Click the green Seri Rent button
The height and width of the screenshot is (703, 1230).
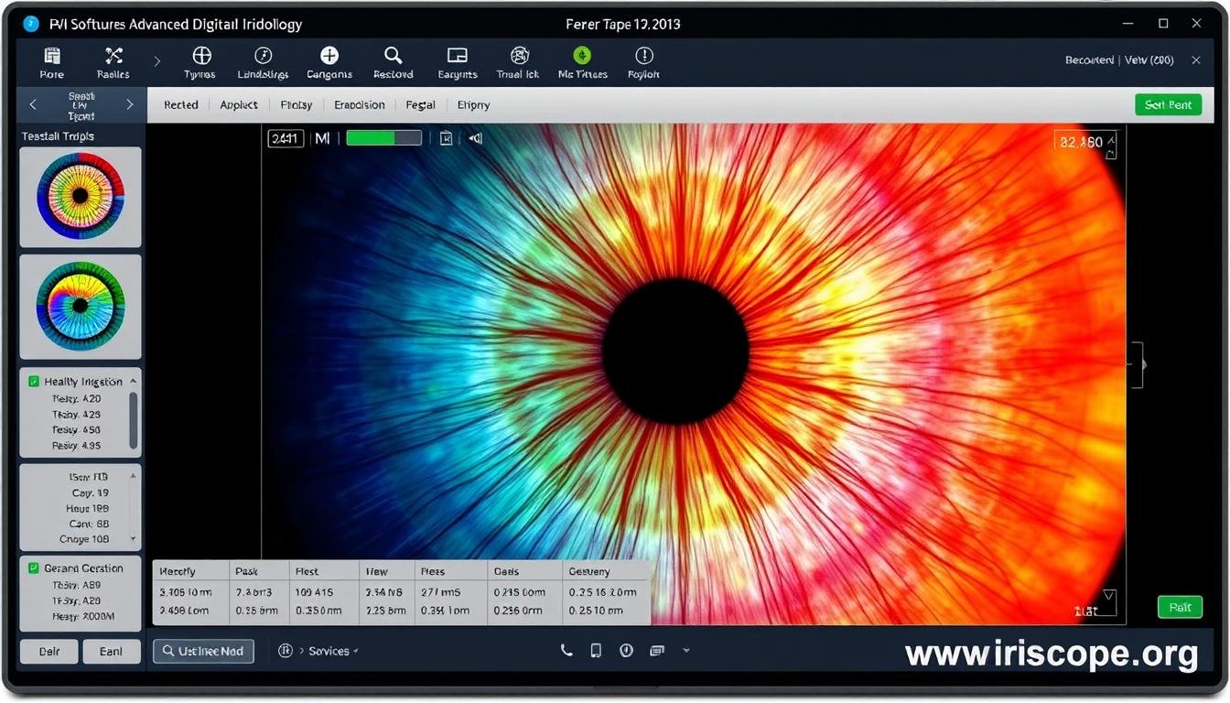coord(1168,105)
